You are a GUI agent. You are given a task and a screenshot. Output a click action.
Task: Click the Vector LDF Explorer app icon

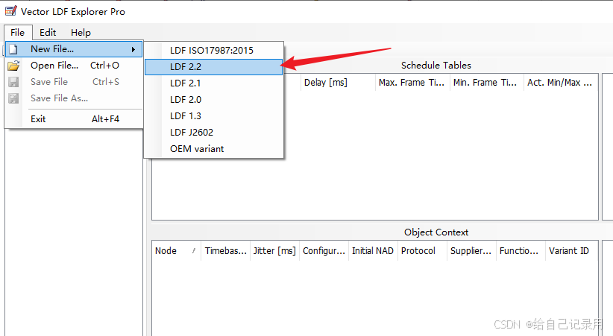pos(11,11)
